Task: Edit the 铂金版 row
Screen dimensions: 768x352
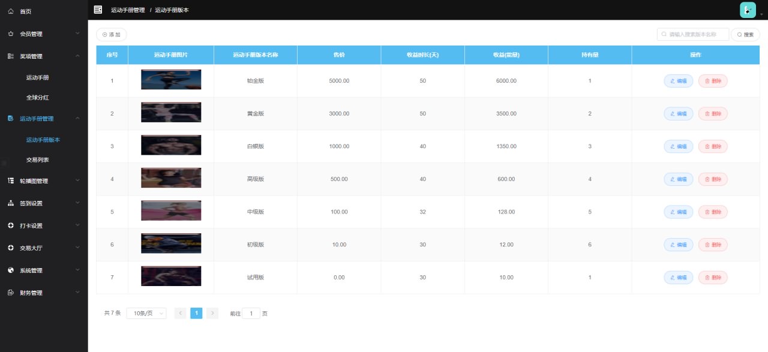Action: [678, 81]
